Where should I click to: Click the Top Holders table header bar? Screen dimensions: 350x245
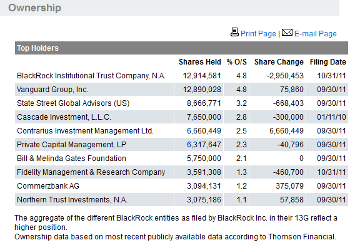point(181,48)
